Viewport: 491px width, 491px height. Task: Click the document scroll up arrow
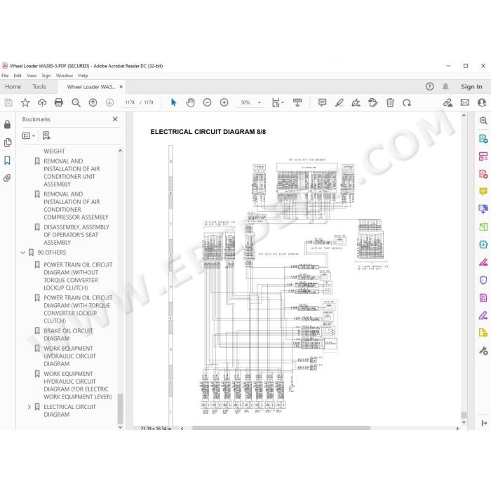tap(464, 116)
